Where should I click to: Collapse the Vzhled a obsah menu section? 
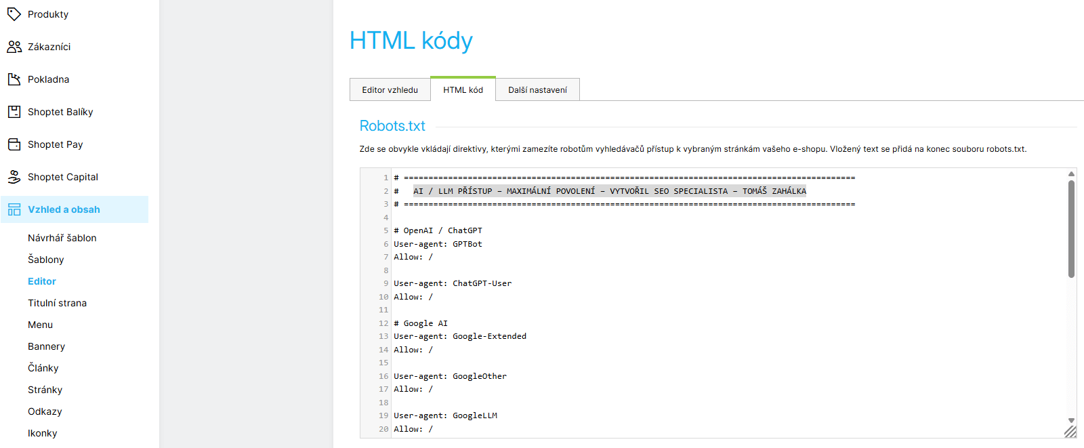pyautogui.click(x=64, y=209)
